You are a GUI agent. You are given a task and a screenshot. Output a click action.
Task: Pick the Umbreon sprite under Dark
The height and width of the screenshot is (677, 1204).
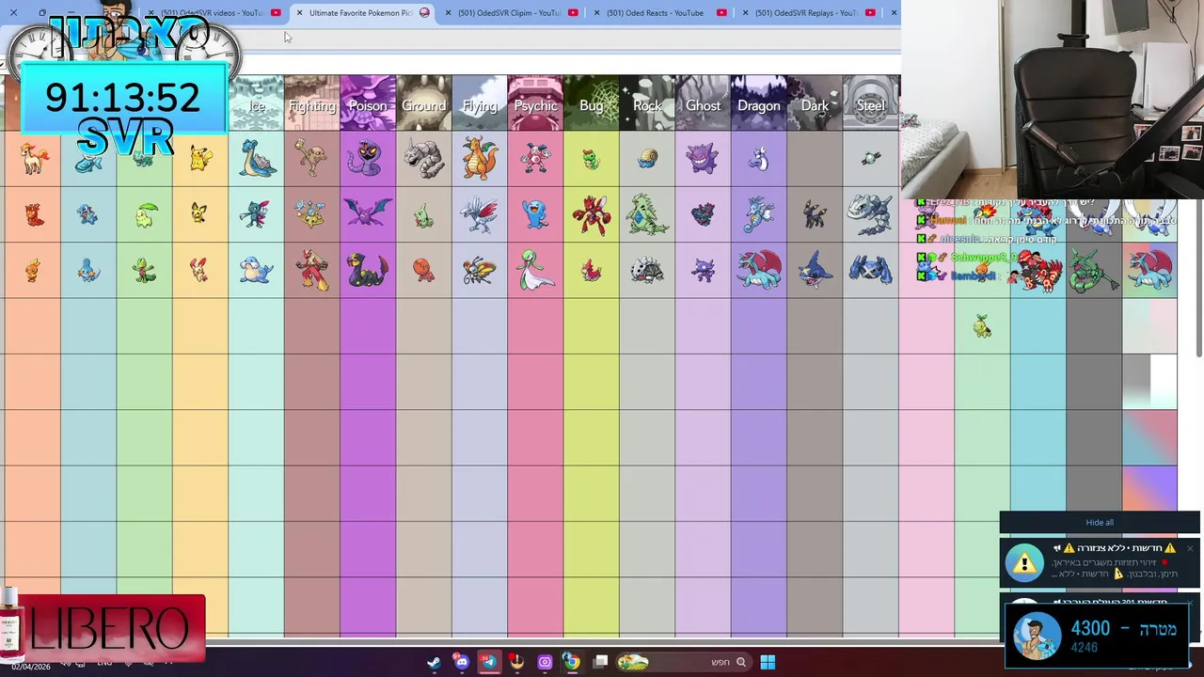pos(815,214)
